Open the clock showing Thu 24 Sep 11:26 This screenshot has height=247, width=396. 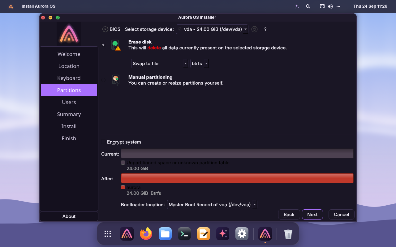click(370, 6)
